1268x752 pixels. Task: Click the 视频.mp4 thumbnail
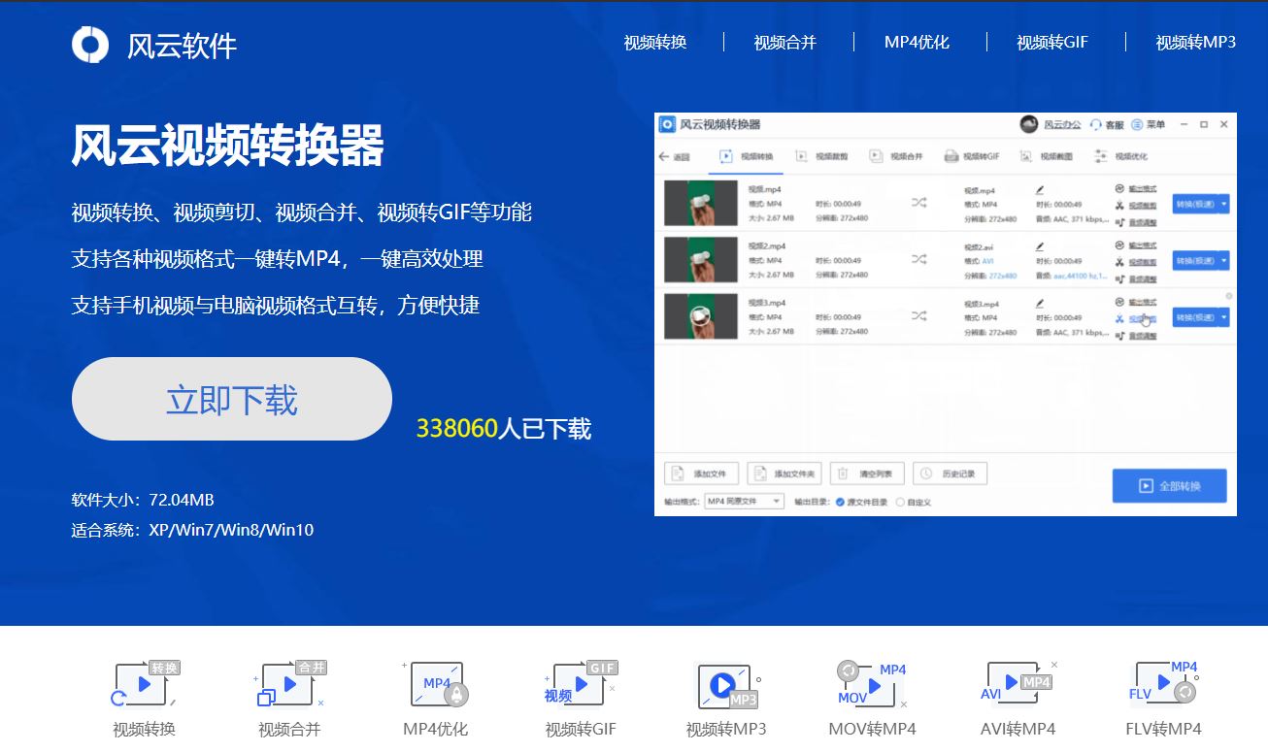(701, 204)
